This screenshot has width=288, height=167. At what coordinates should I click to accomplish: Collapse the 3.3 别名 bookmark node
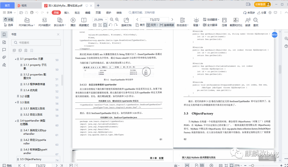click(x=16, y=102)
